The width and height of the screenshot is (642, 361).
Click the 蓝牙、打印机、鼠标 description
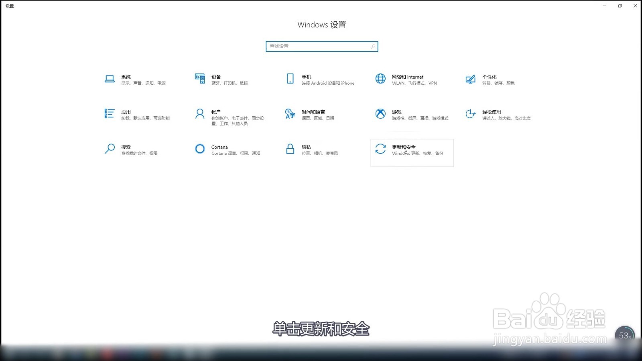pos(230,83)
